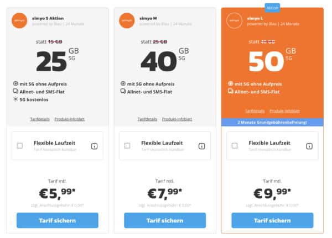Click the sun icon beside 5G kostenlos

point(15,99)
